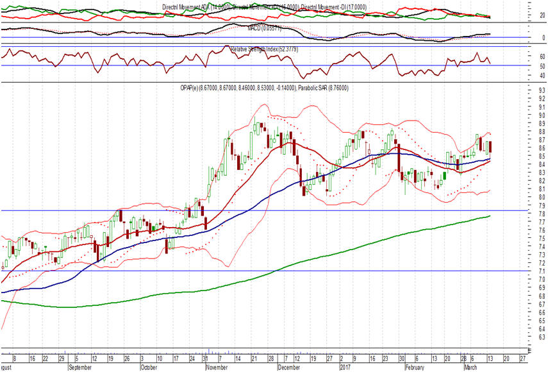548x372 pixels.
Task: Click the February month label
Action: point(415,368)
